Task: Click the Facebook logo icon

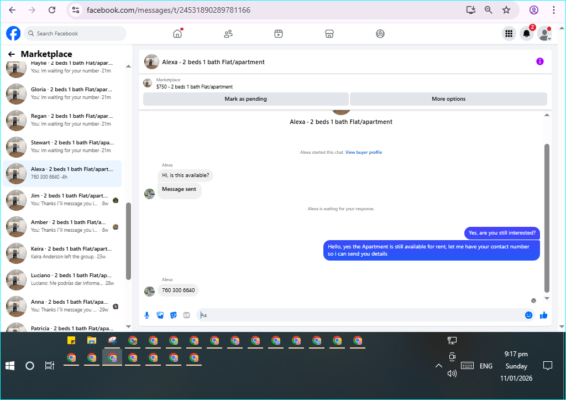Action: (x=13, y=33)
